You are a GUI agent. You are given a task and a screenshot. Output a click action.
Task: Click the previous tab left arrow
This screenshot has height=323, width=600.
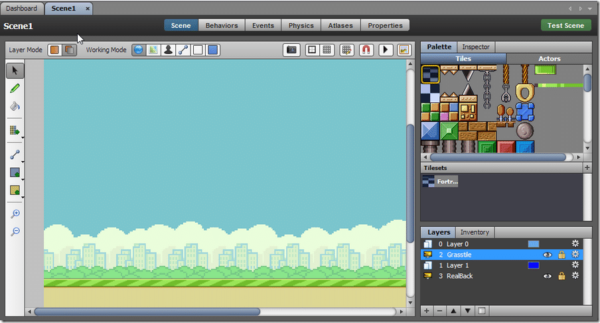pyautogui.click(x=570, y=9)
